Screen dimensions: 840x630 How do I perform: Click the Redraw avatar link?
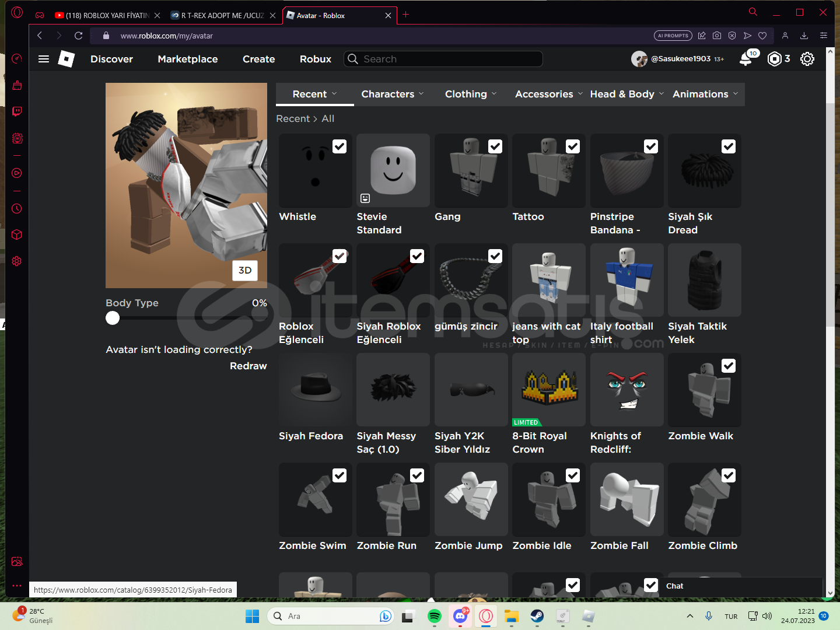[249, 366]
